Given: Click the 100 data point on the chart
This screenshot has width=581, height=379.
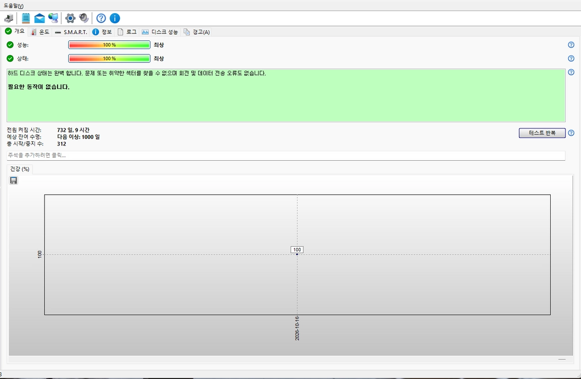Looking at the screenshot, I should point(297,254).
